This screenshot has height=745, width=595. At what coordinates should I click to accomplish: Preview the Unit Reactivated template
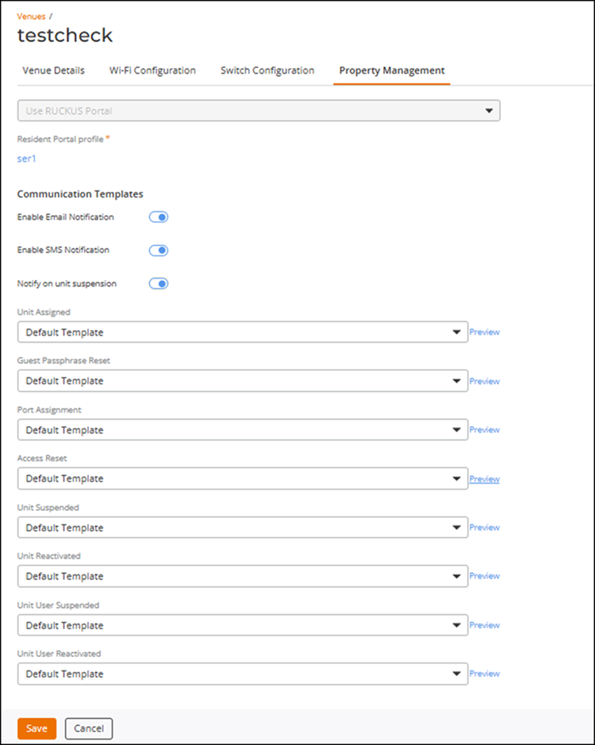(484, 576)
